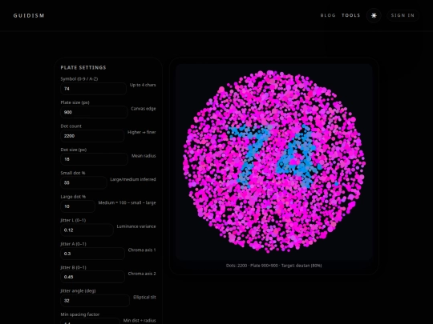Click the 'Plate size (px)' label
433x324 pixels.
tap(75, 102)
